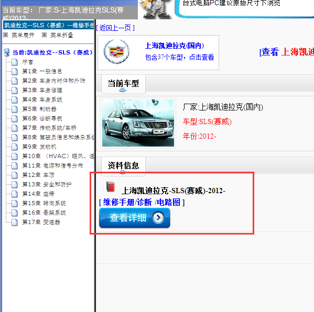Click the page icon next to 第4章 车身系统
Viewport: 314px width, 312px height.
(15, 100)
